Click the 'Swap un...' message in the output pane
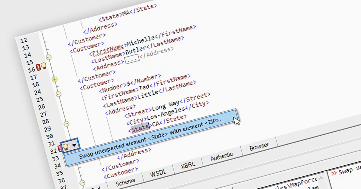 coord(350,170)
